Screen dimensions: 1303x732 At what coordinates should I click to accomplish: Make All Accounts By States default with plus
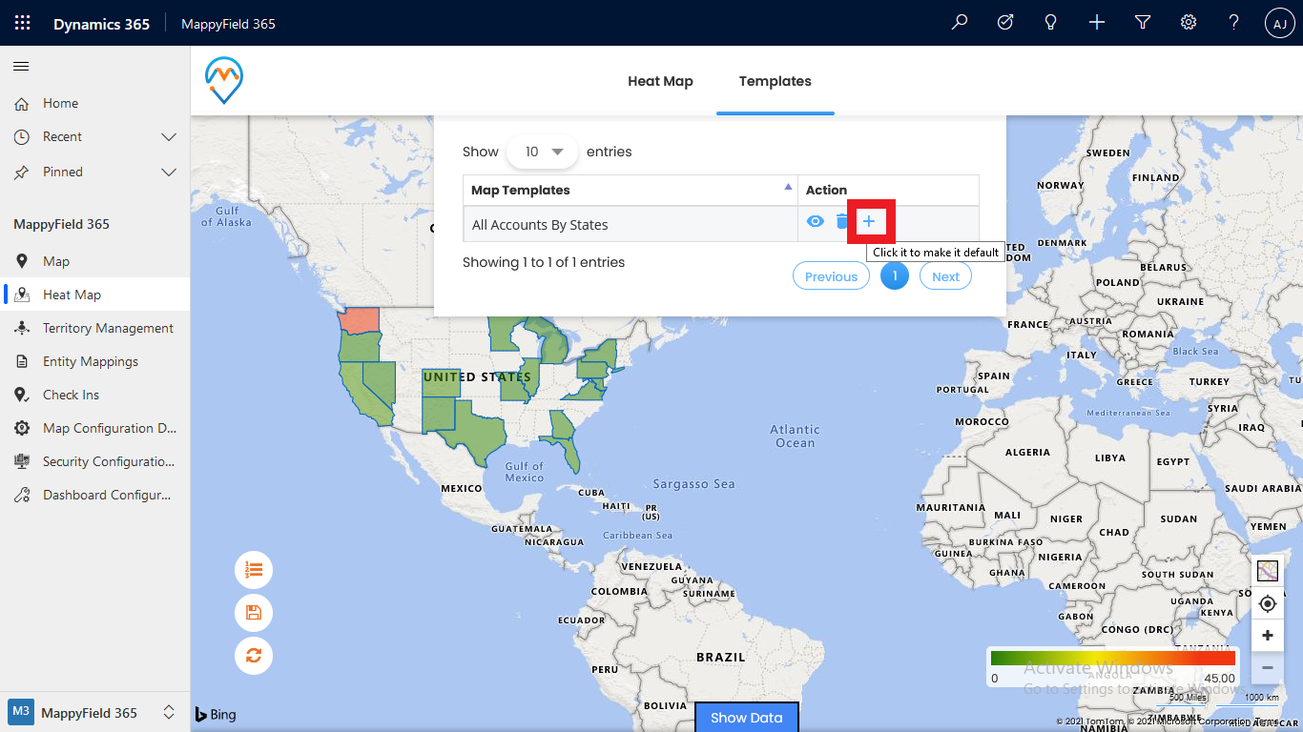tap(868, 221)
